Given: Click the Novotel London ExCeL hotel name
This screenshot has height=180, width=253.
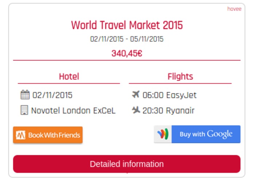Looking at the screenshot, I should 74,110.
